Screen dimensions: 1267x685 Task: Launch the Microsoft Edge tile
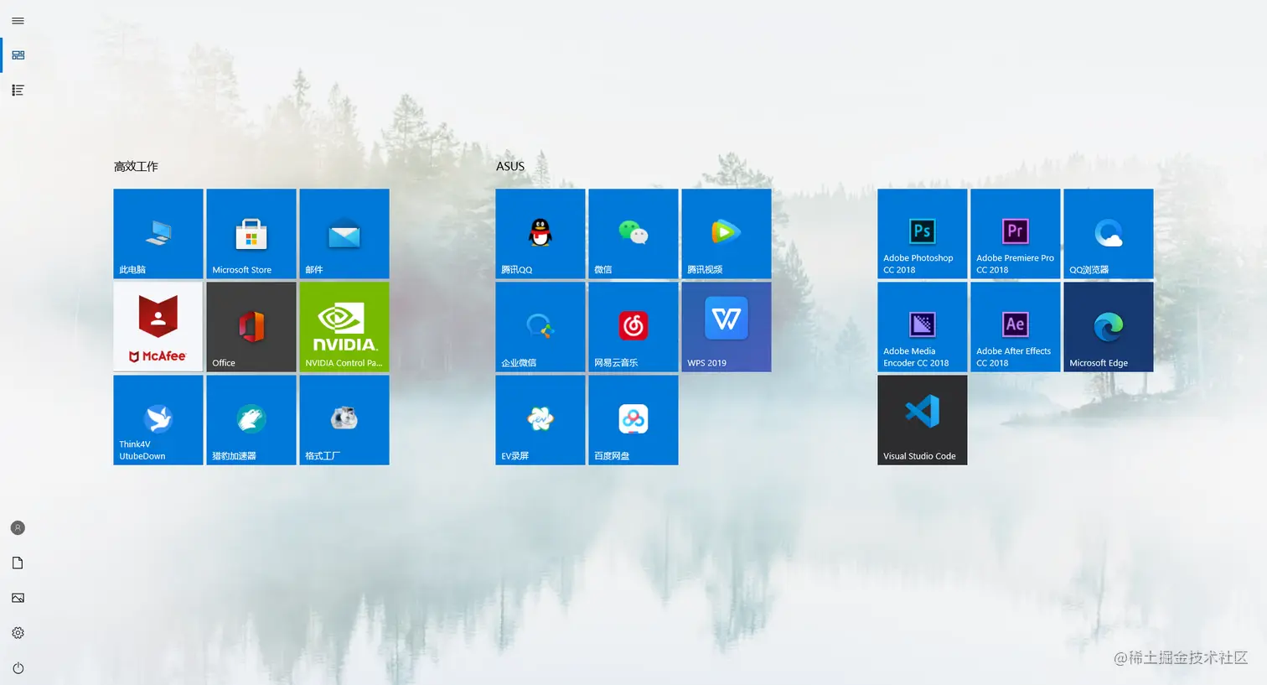click(x=1109, y=327)
